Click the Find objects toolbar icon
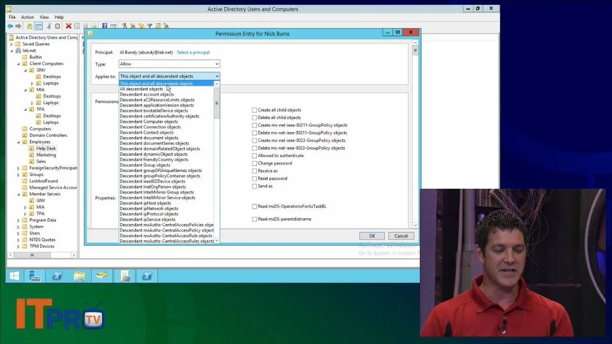612x344 pixels. pyautogui.click(x=158, y=26)
